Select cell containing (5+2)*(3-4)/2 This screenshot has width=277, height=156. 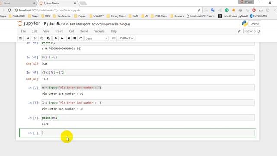click(148, 72)
